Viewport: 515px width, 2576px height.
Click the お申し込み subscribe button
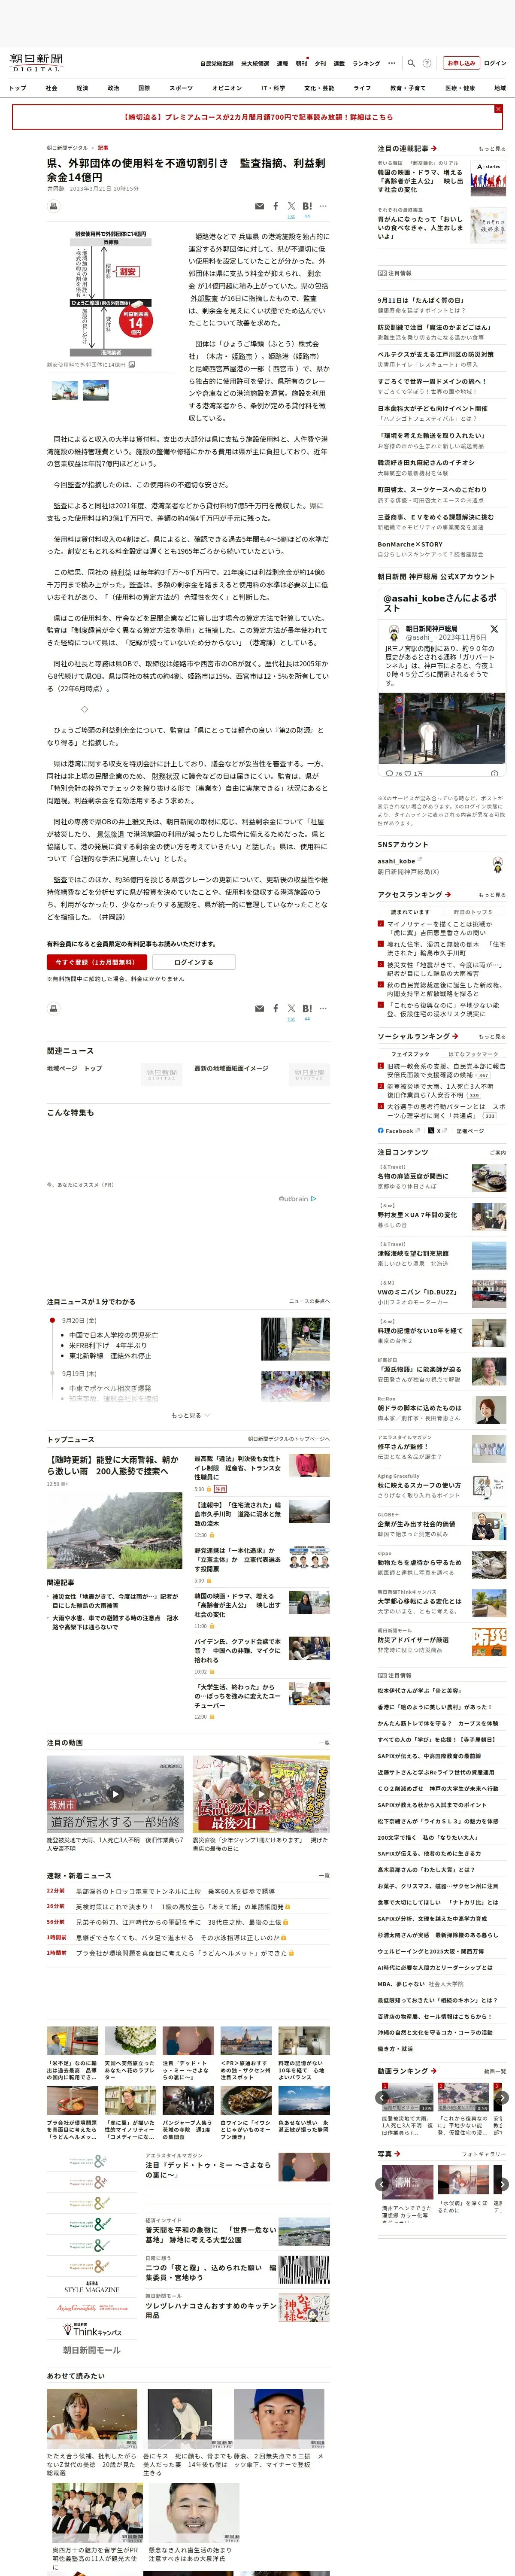(461, 63)
